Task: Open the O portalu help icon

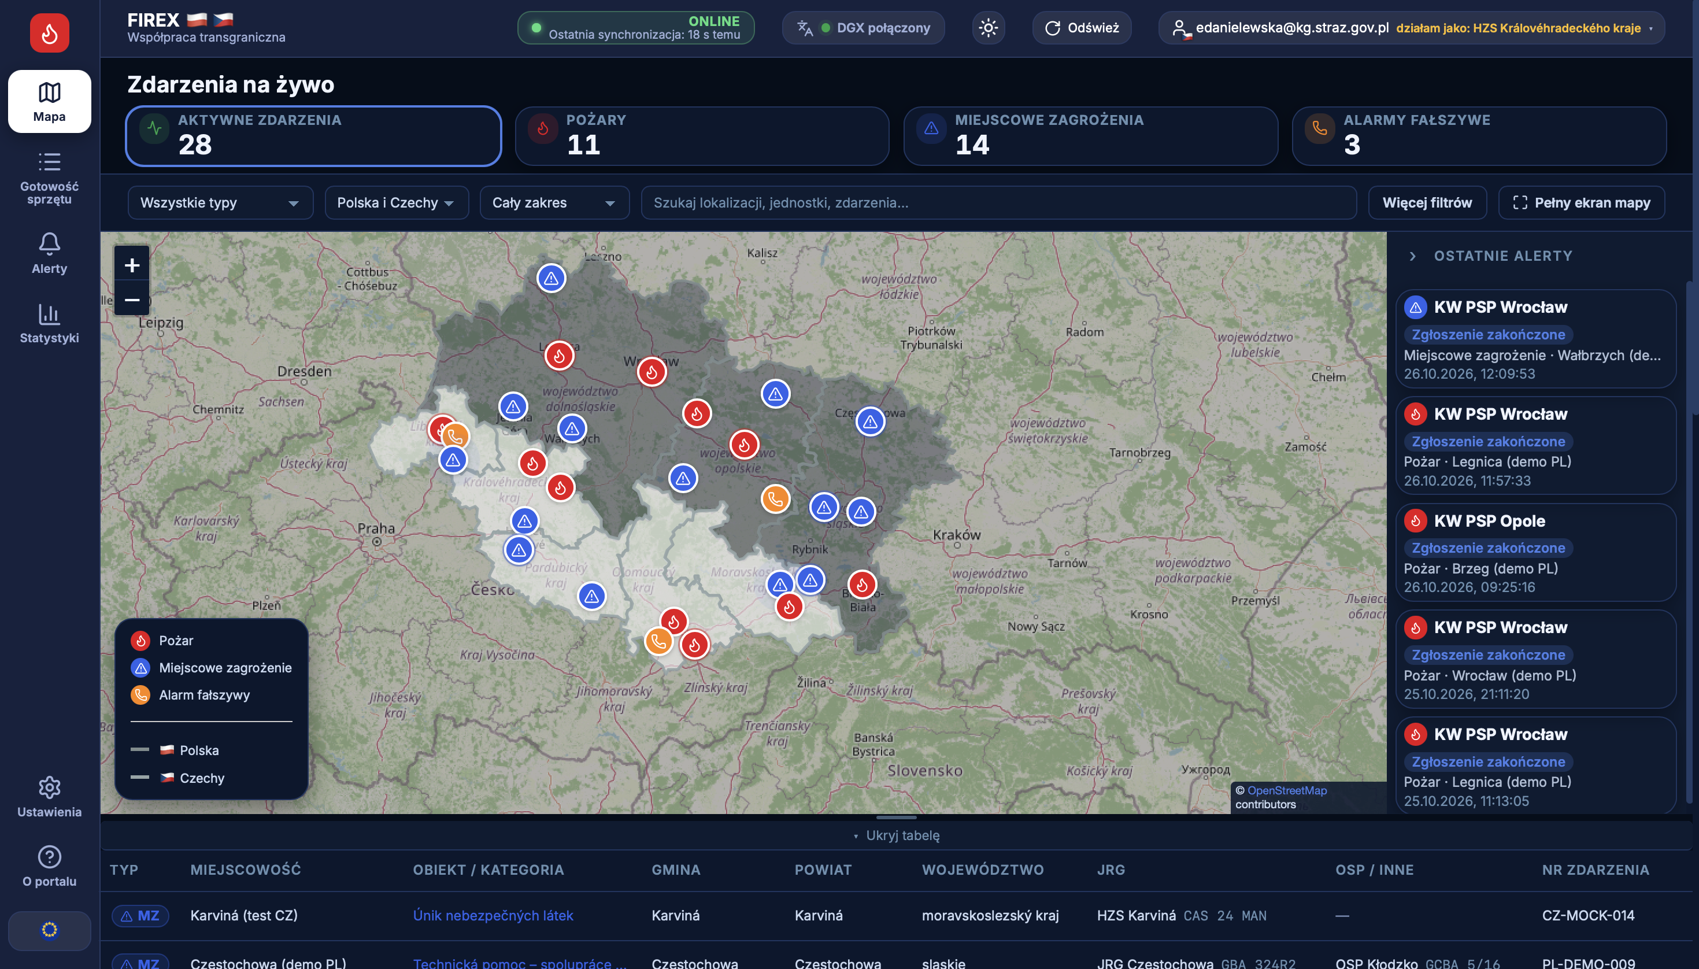Action: pyautogui.click(x=49, y=867)
